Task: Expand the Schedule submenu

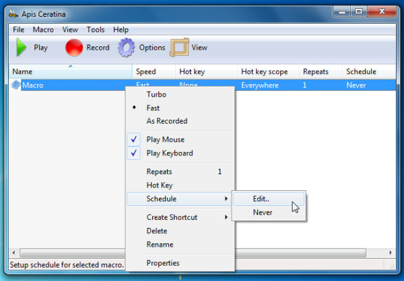Action: coord(180,199)
